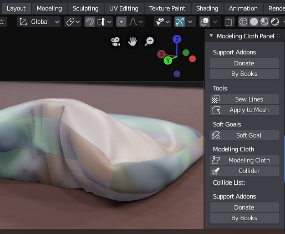Open the Global transform orientation dropdown
285x234 pixels.
pos(39,22)
